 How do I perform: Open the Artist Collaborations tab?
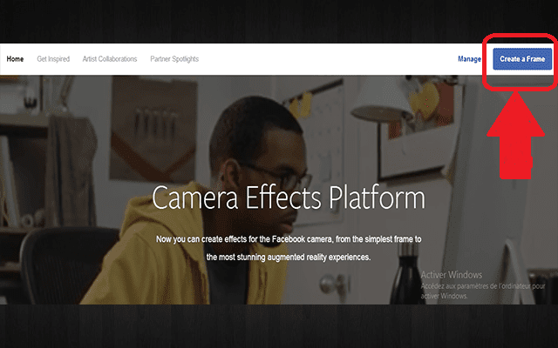[x=109, y=59]
